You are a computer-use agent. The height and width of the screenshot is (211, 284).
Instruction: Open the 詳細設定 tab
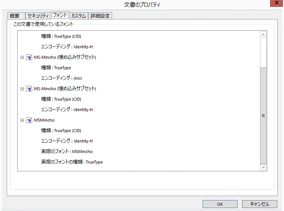100,16
